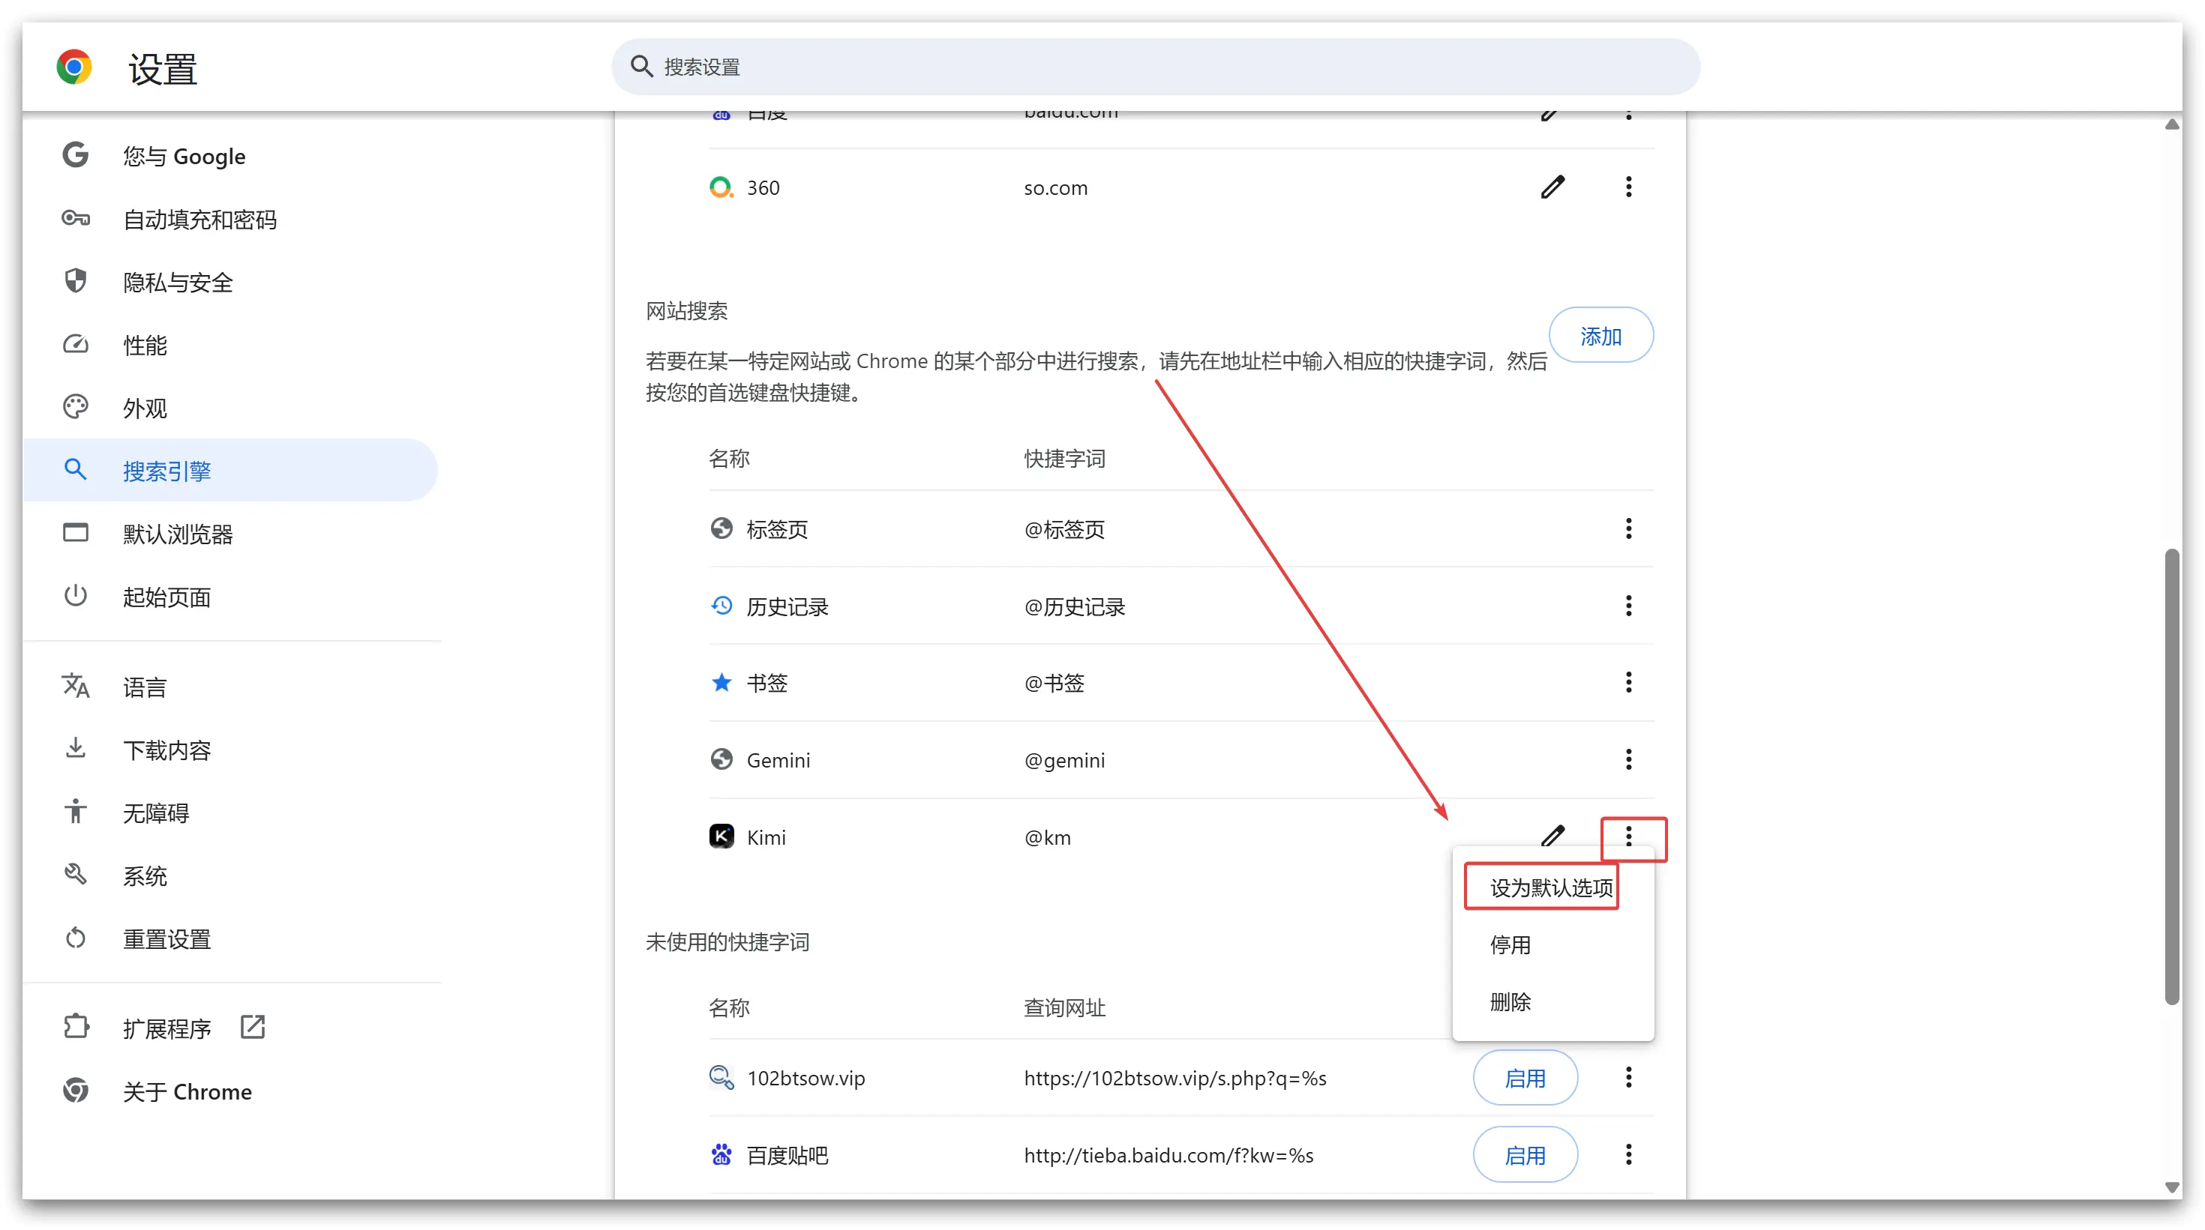Open 无障碍 settings section
This screenshot has height=1230, width=2205.
click(231, 812)
